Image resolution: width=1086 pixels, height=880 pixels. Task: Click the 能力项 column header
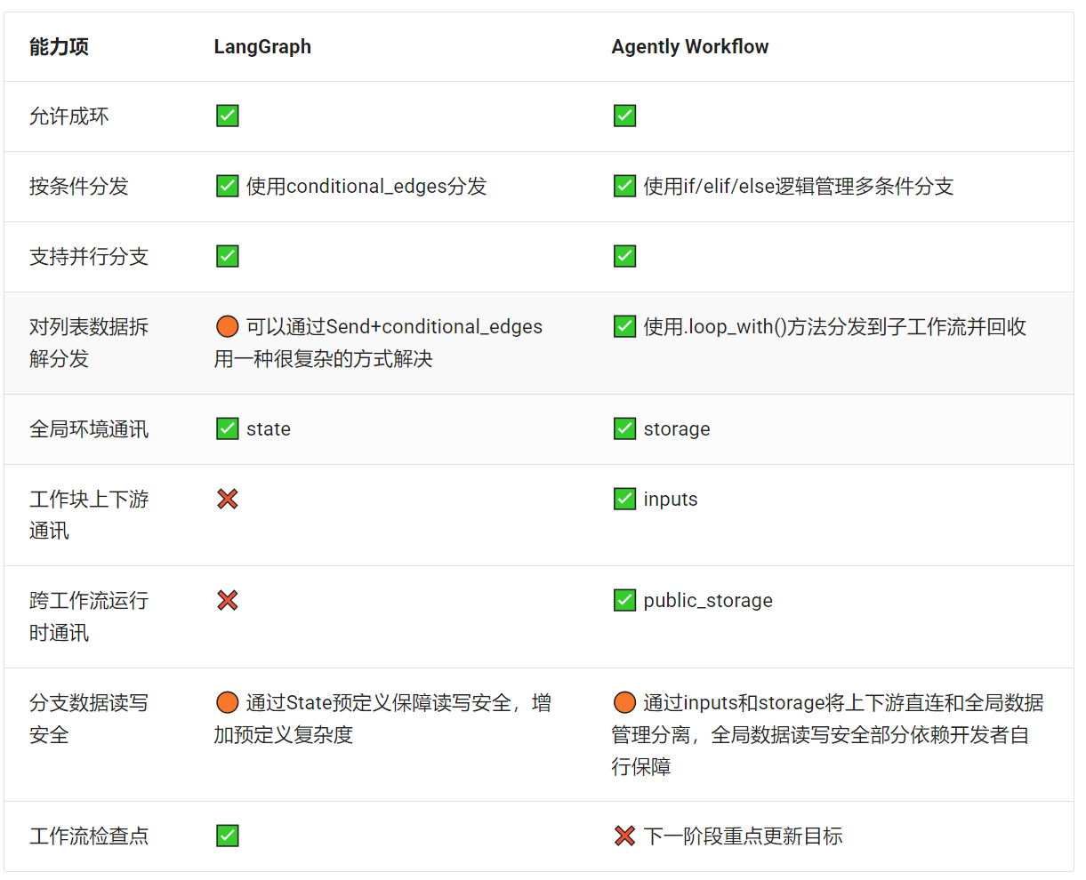[x=59, y=47]
